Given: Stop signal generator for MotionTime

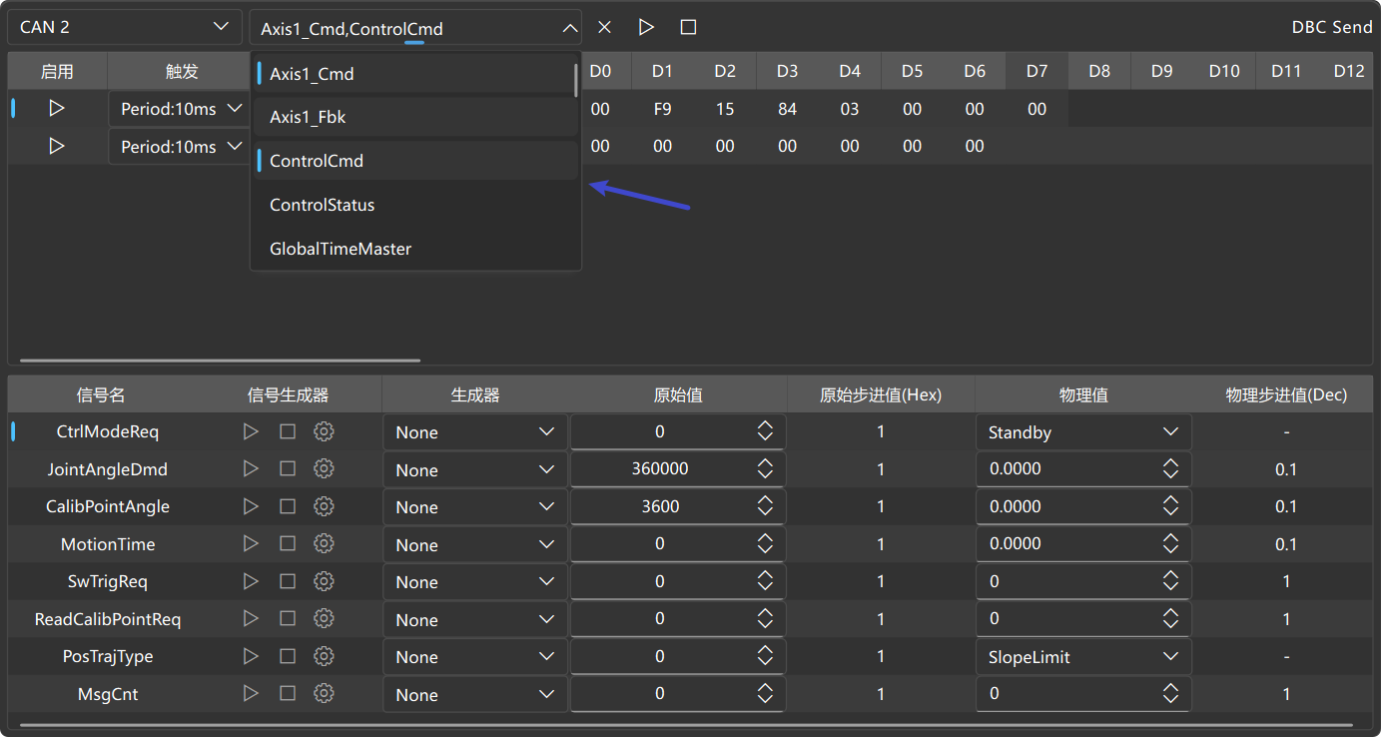Looking at the screenshot, I should click(288, 543).
